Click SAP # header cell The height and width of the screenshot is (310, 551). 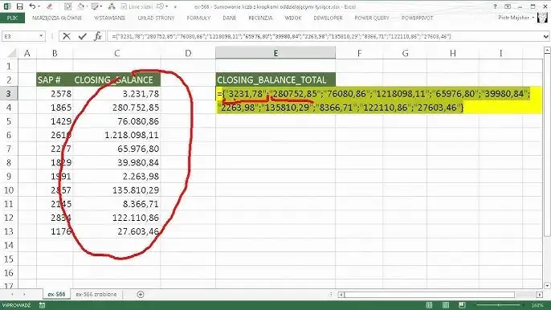pyautogui.click(x=55, y=80)
